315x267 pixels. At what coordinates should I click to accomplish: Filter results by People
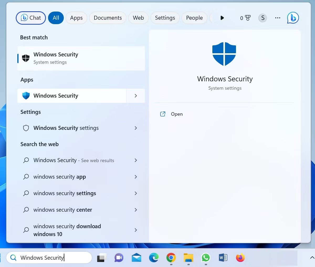[x=194, y=18]
